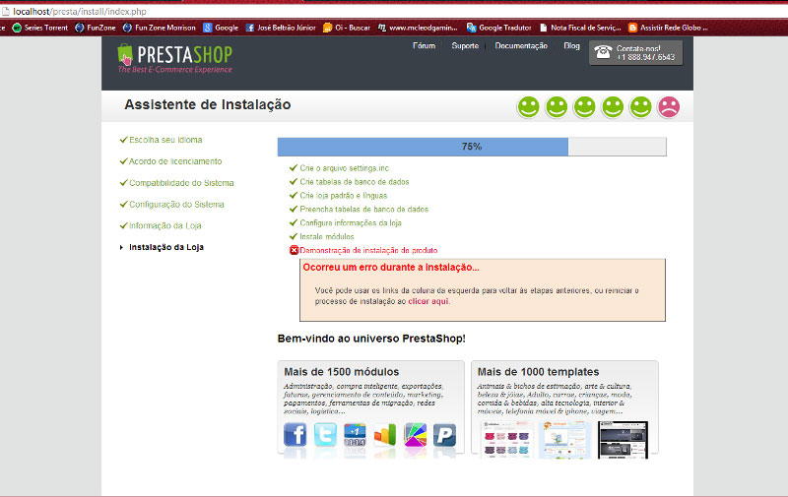Click the Google +1 module icon
This screenshot has width=788, height=497.
(x=355, y=435)
